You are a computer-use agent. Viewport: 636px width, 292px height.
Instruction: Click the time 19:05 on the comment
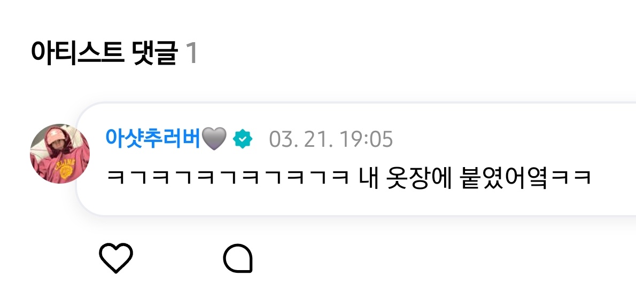pyautogui.click(x=367, y=139)
